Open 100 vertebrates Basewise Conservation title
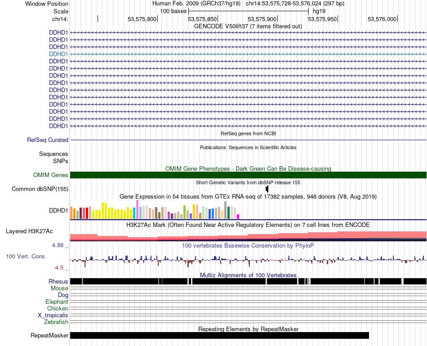The height and width of the screenshot is (346, 427). tap(248, 245)
